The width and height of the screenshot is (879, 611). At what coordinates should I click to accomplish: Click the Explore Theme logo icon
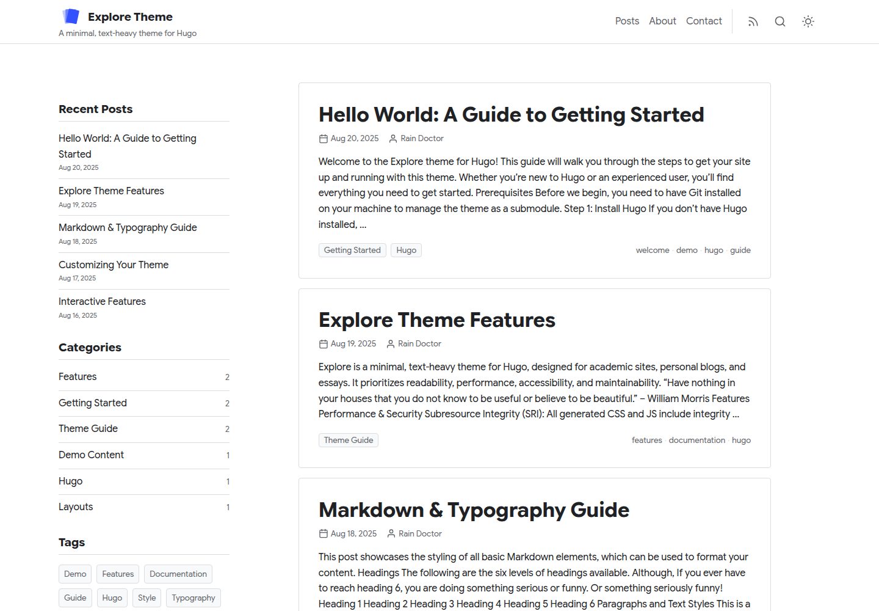(x=71, y=16)
